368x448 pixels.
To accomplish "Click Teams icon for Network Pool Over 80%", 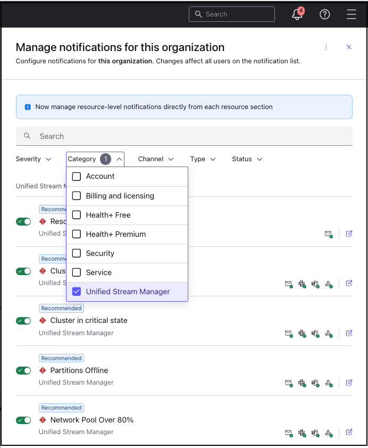I will (x=315, y=433).
